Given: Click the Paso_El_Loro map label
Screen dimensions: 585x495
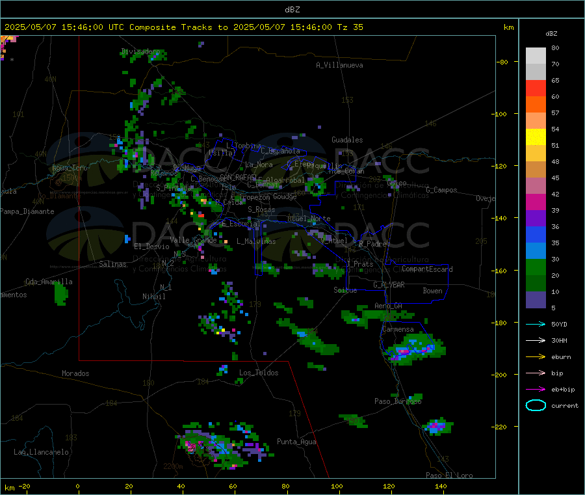Looking at the screenshot, I should tap(449, 475).
